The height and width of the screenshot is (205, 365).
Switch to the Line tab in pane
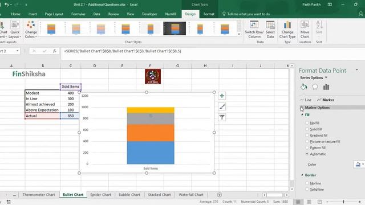point(306,100)
